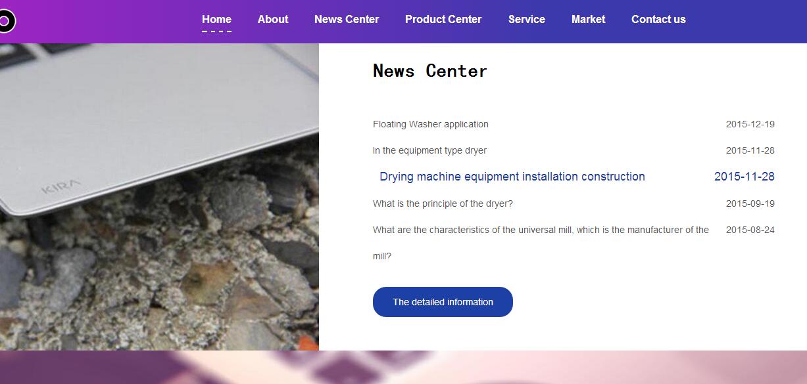Click the 2015-09-19 date entry
This screenshot has width=807, height=384.
click(750, 203)
